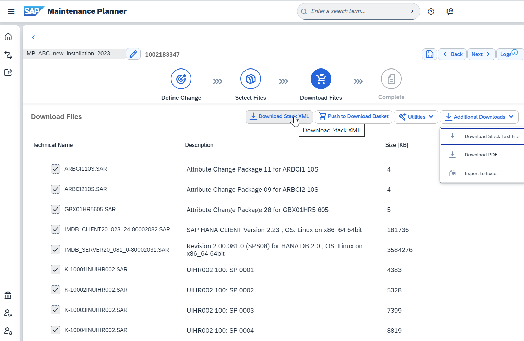The width and height of the screenshot is (524, 341).
Task: Click Push to Download Basket
Action: click(354, 117)
